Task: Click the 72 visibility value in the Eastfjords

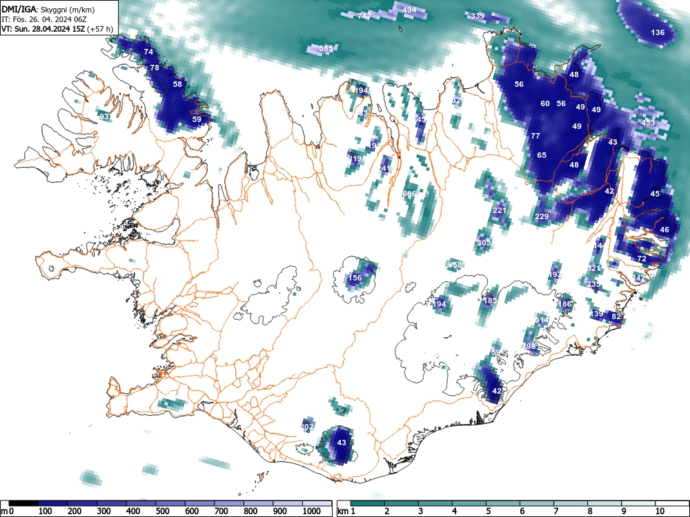Action: click(x=642, y=258)
